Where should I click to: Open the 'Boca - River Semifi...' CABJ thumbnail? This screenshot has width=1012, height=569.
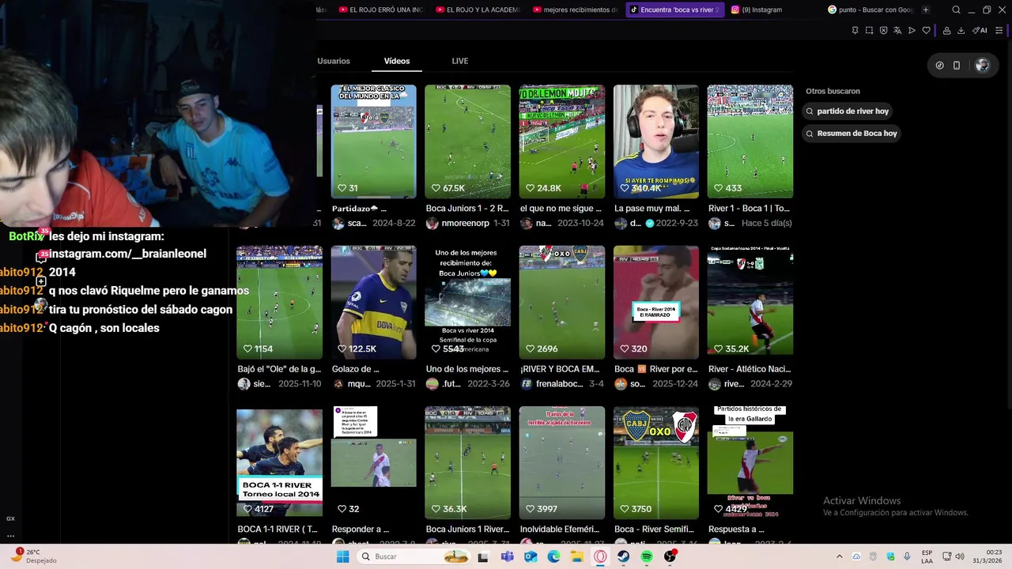pos(655,462)
